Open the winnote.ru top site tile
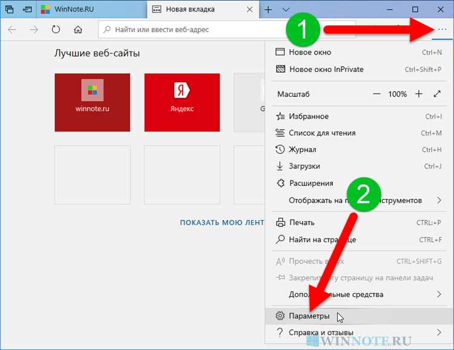454x350 pixels. [x=93, y=102]
